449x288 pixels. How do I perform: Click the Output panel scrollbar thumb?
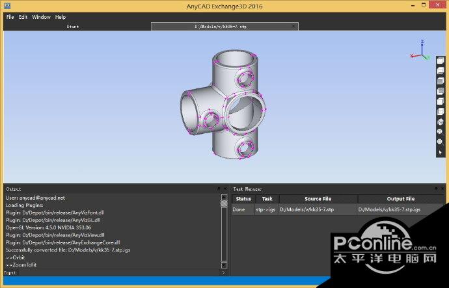[224, 203]
